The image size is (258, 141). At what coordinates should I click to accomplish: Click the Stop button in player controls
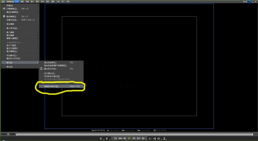tap(115, 139)
